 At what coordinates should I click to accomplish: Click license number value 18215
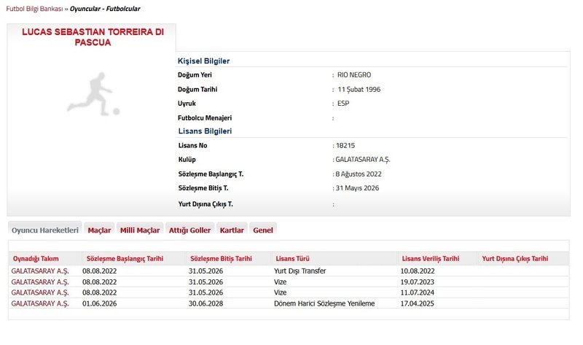[x=345, y=146]
